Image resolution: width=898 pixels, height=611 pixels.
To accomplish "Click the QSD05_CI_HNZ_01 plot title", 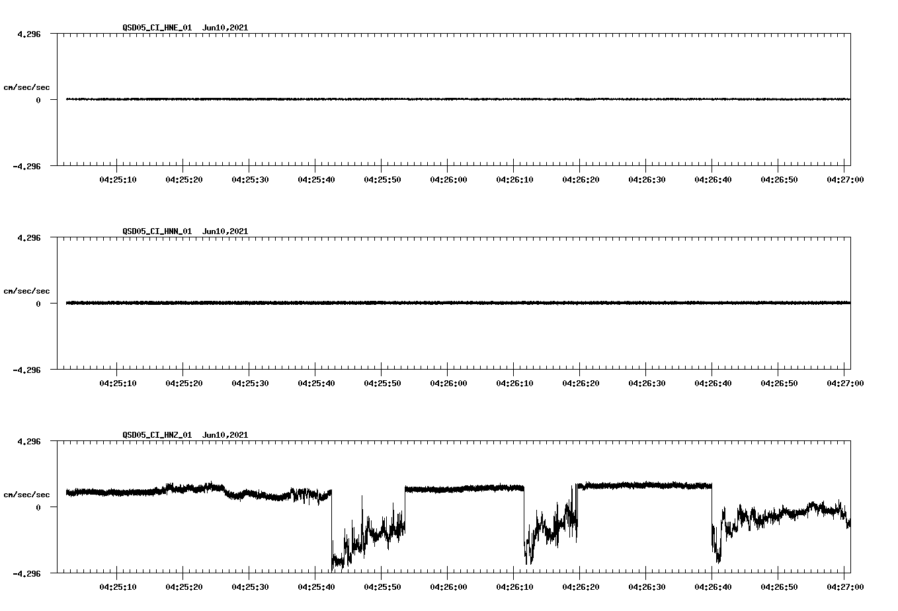I will [x=185, y=435].
